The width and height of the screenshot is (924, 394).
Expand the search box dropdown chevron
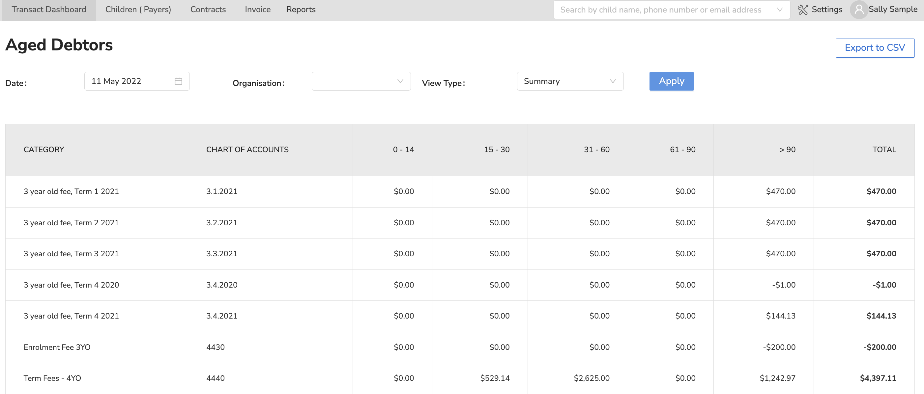point(779,10)
